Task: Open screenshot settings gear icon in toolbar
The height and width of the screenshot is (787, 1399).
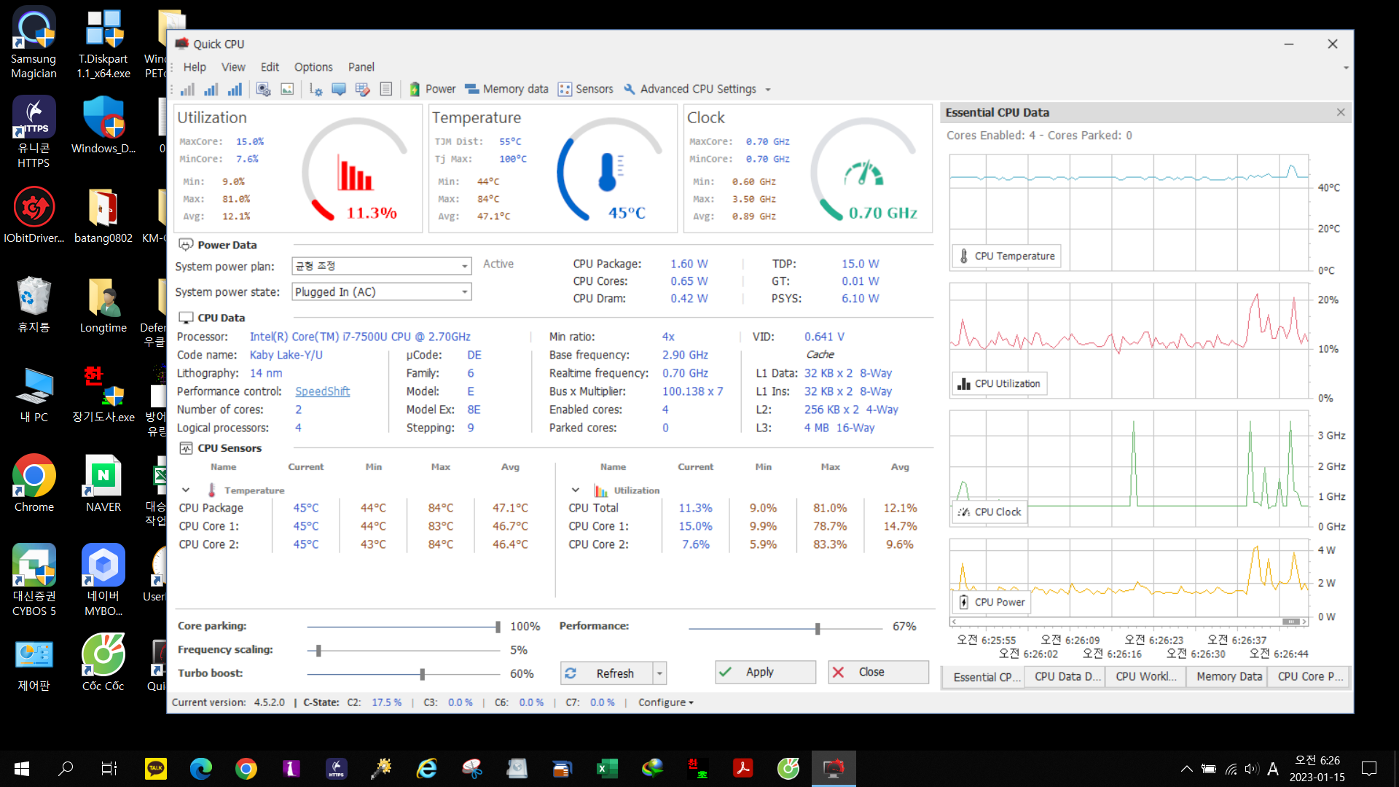Action: (264, 89)
